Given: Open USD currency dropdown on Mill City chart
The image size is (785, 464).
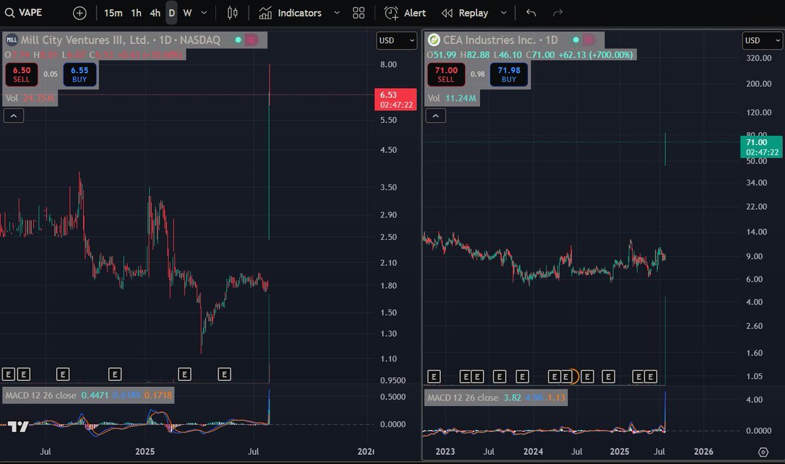Looking at the screenshot, I should 396,41.
